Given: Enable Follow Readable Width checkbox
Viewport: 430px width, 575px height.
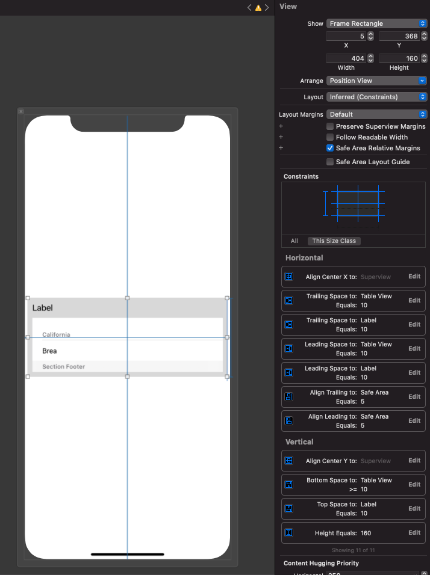Looking at the screenshot, I should [330, 137].
